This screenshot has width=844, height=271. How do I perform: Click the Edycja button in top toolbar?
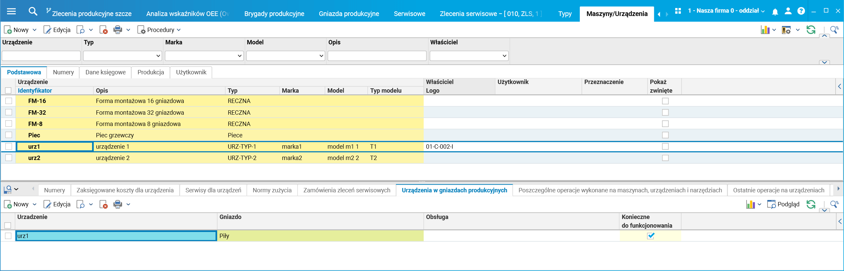pos(57,30)
